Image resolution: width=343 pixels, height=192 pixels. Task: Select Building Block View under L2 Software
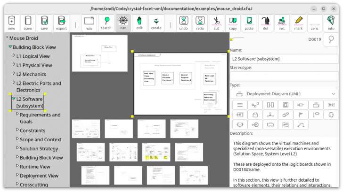41,158
